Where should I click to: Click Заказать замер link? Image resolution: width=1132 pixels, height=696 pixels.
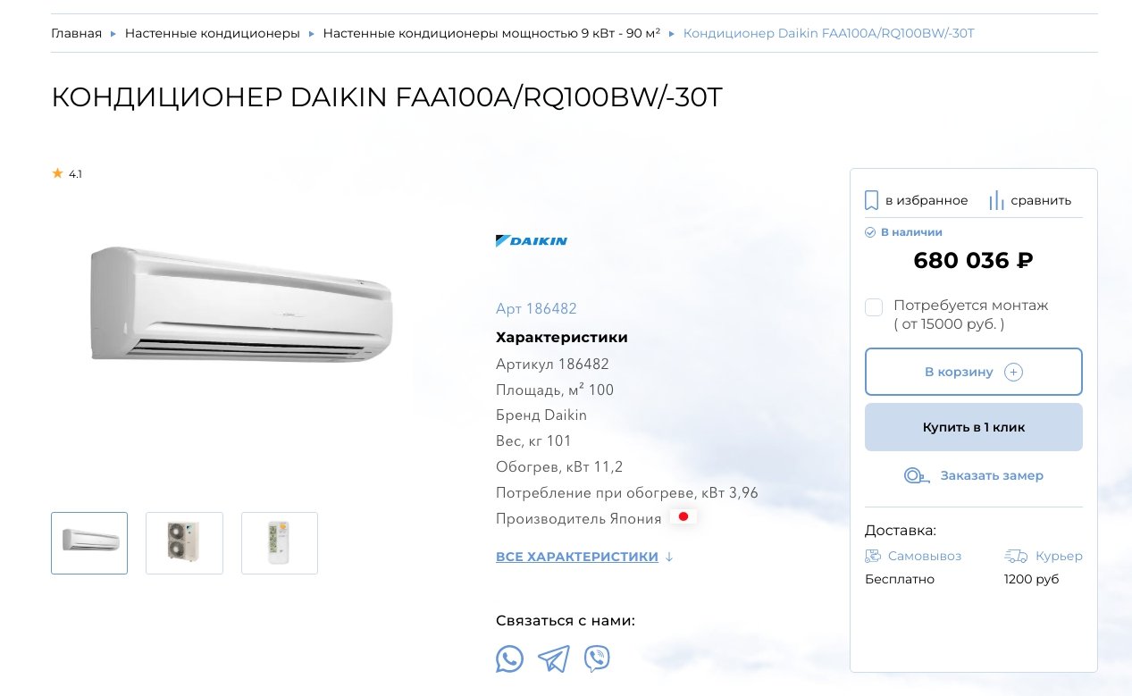(x=992, y=476)
